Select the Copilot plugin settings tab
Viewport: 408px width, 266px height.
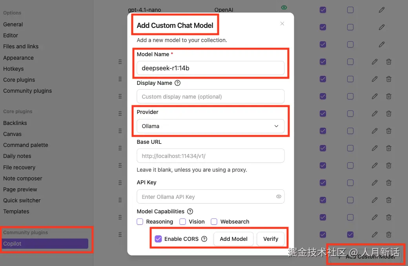click(x=45, y=244)
